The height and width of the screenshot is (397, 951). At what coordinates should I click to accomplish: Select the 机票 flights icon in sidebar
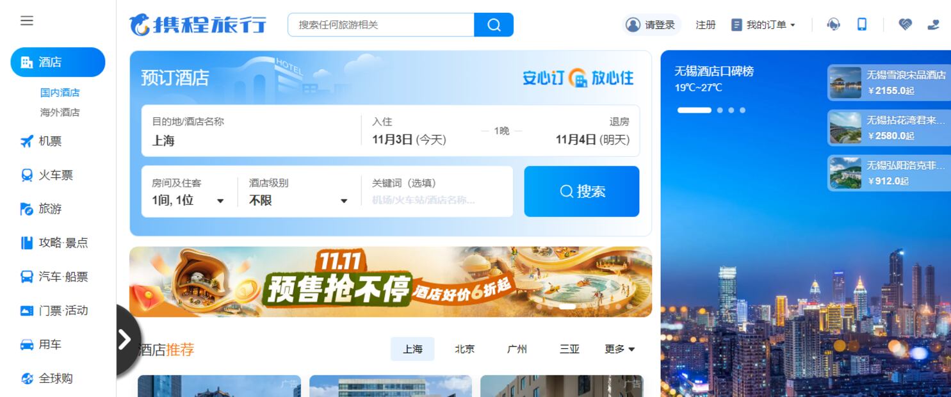click(27, 142)
